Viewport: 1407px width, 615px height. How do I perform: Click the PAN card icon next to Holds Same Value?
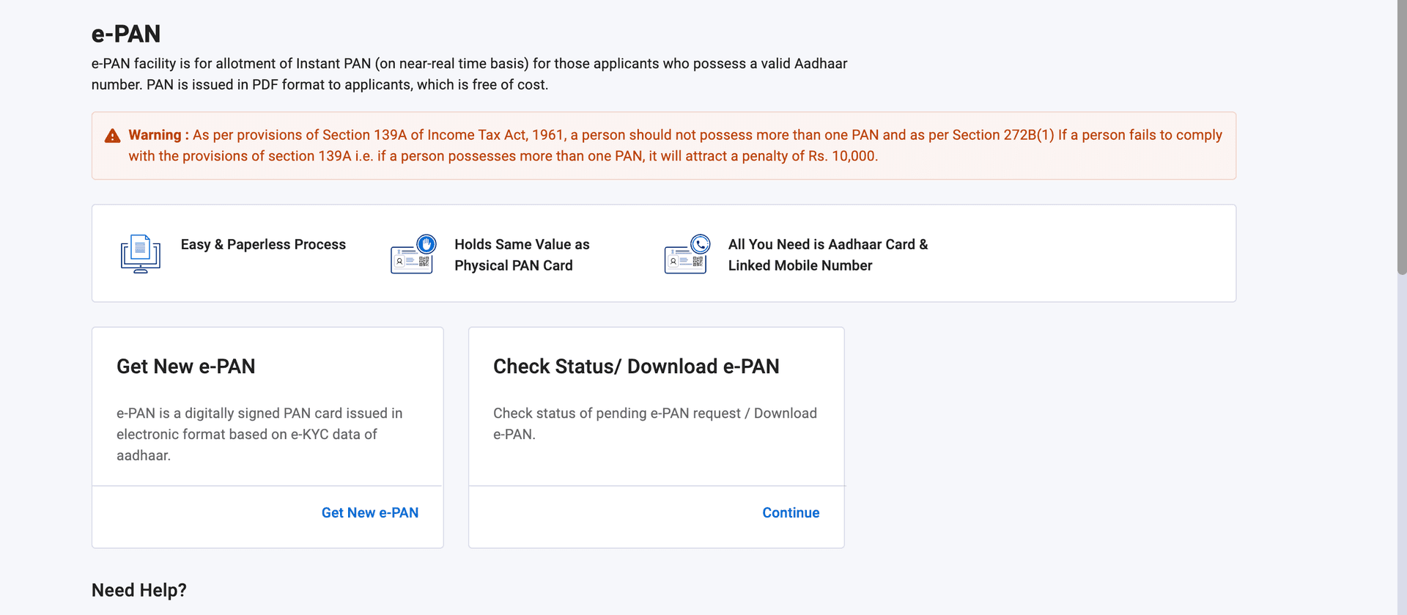pos(409,258)
